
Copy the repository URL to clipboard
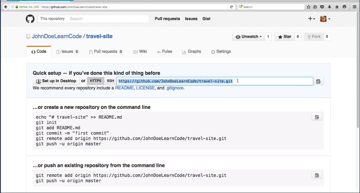pos(318,81)
